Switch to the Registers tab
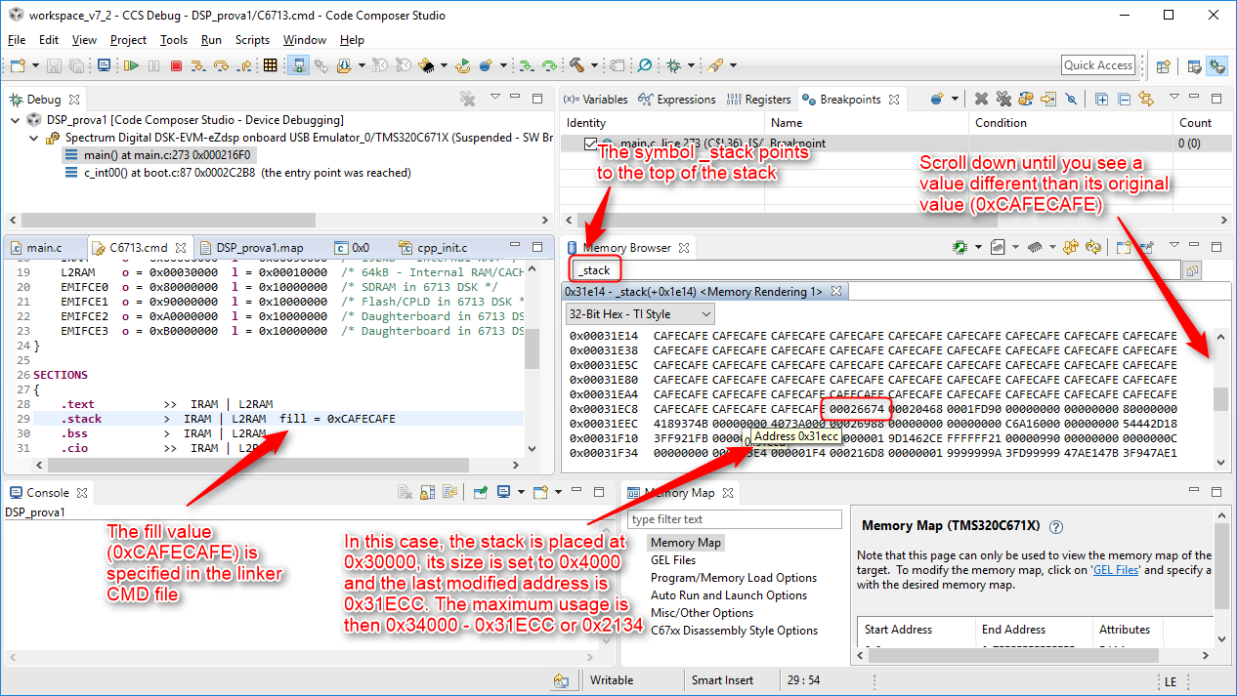Image resolution: width=1237 pixels, height=696 pixels. point(758,100)
